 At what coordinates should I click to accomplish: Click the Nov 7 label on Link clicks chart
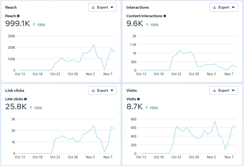click(108, 157)
